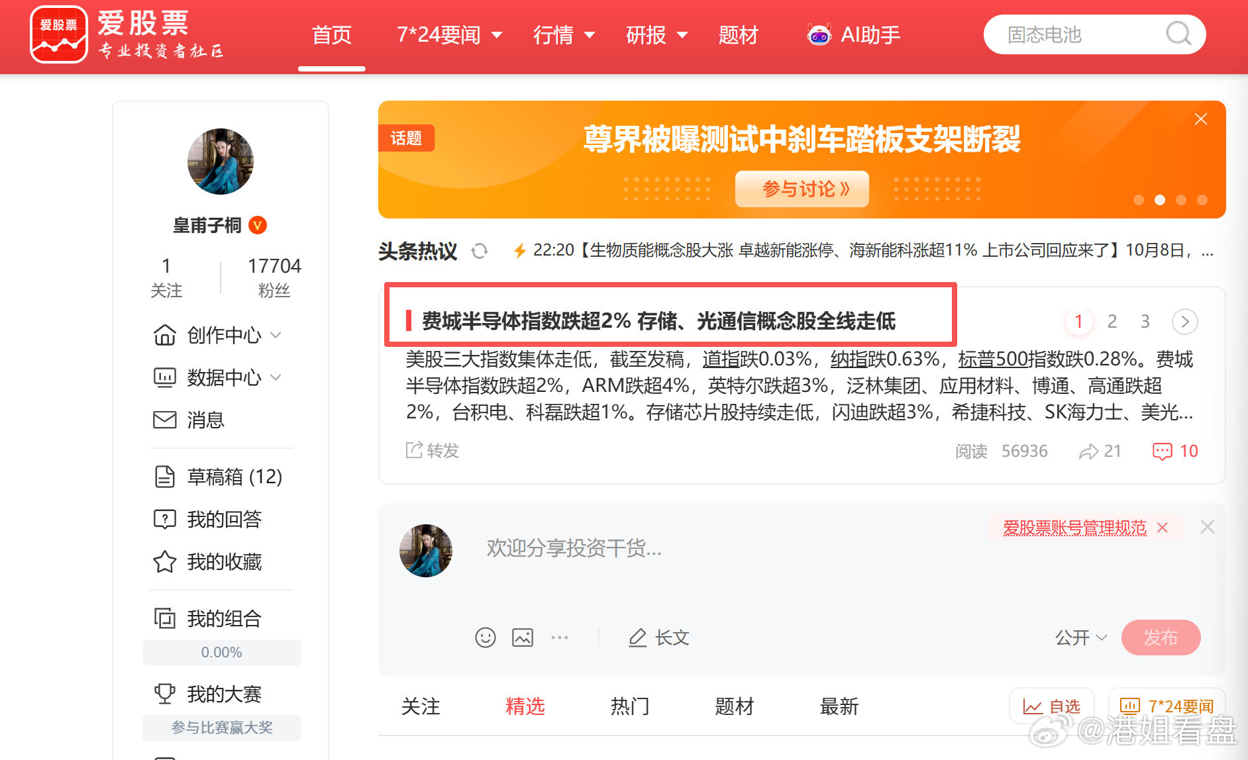This screenshot has width=1248, height=760.
Task: Click the more options ellipsis icon
Action: [560, 638]
